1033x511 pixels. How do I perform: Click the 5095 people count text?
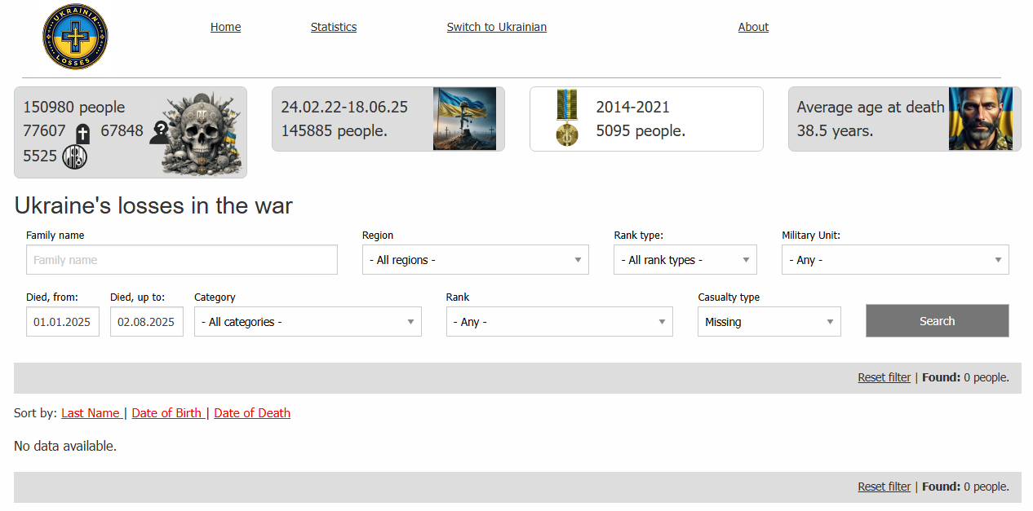coord(641,131)
